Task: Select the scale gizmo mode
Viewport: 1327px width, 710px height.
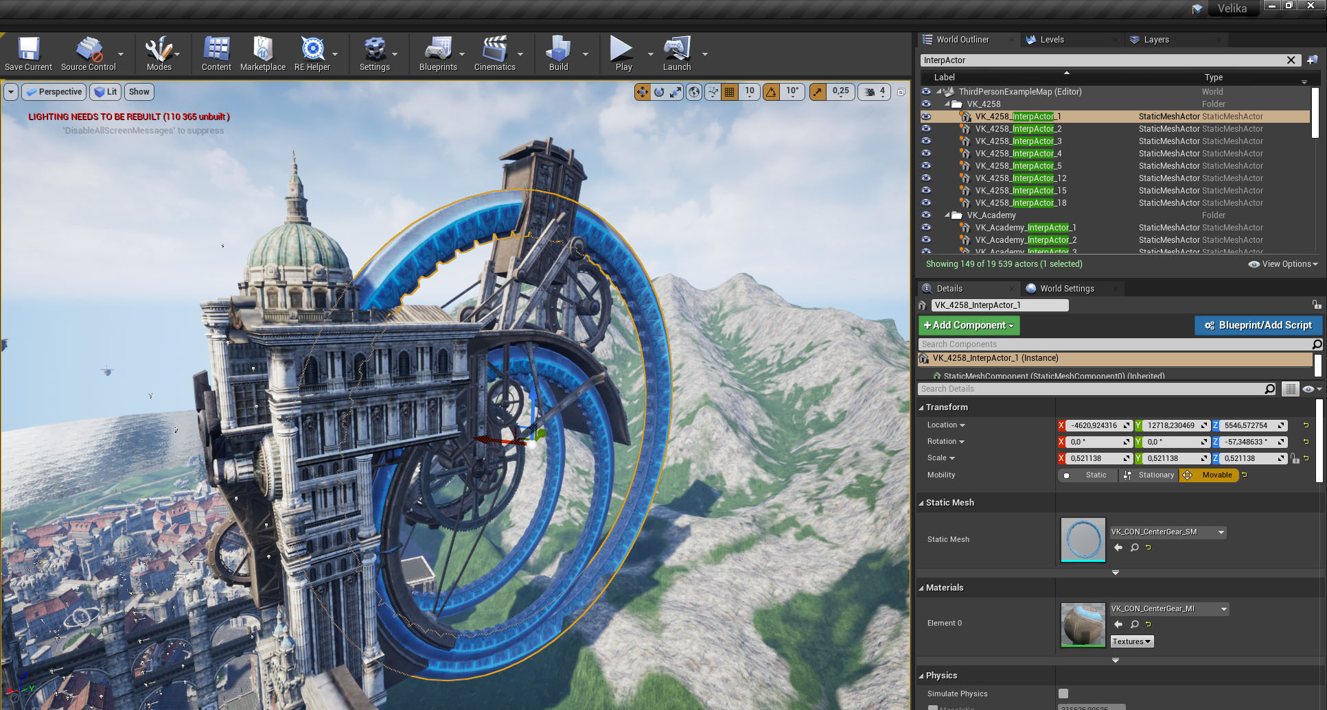Action: click(x=676, y=92)
